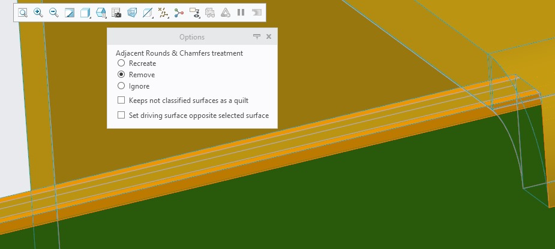Click the Pause icon in toolbar
This screenshot has height=249, width=555.
pos(241,13)
